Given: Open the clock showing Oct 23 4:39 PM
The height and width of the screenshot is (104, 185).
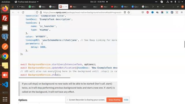Looking at the screenshot, I should (97, 2).
